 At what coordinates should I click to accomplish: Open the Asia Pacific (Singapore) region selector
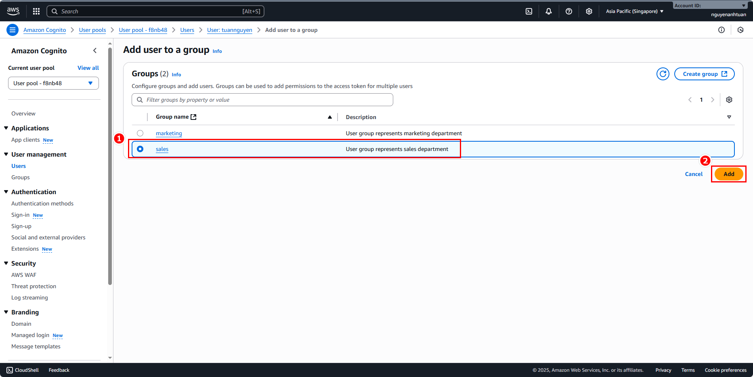click(x=634, y=11)
